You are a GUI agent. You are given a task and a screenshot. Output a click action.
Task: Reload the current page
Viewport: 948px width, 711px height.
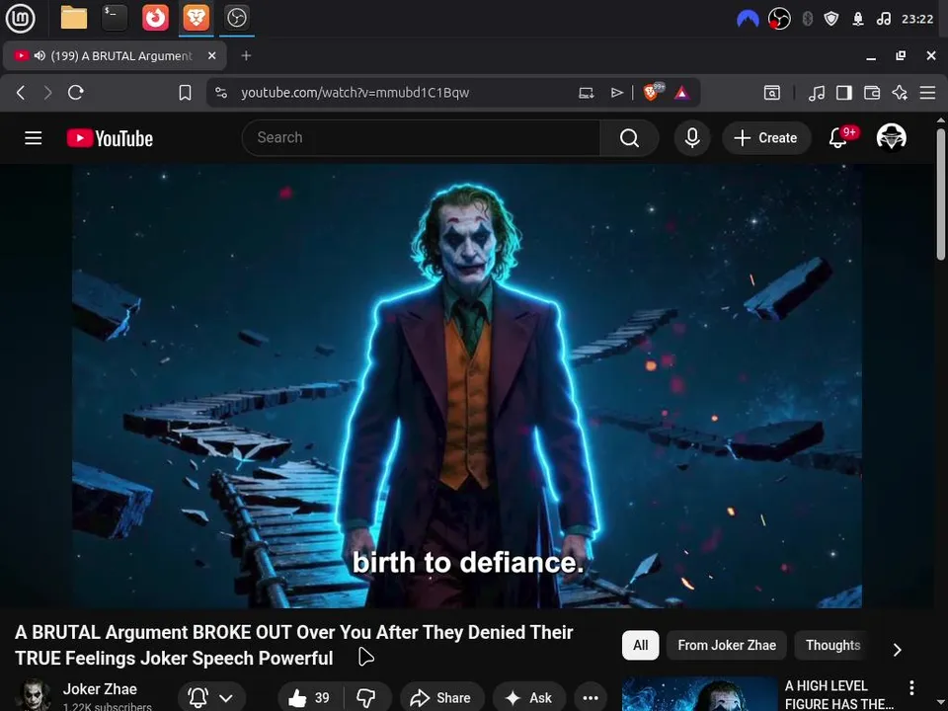point(76,93)
